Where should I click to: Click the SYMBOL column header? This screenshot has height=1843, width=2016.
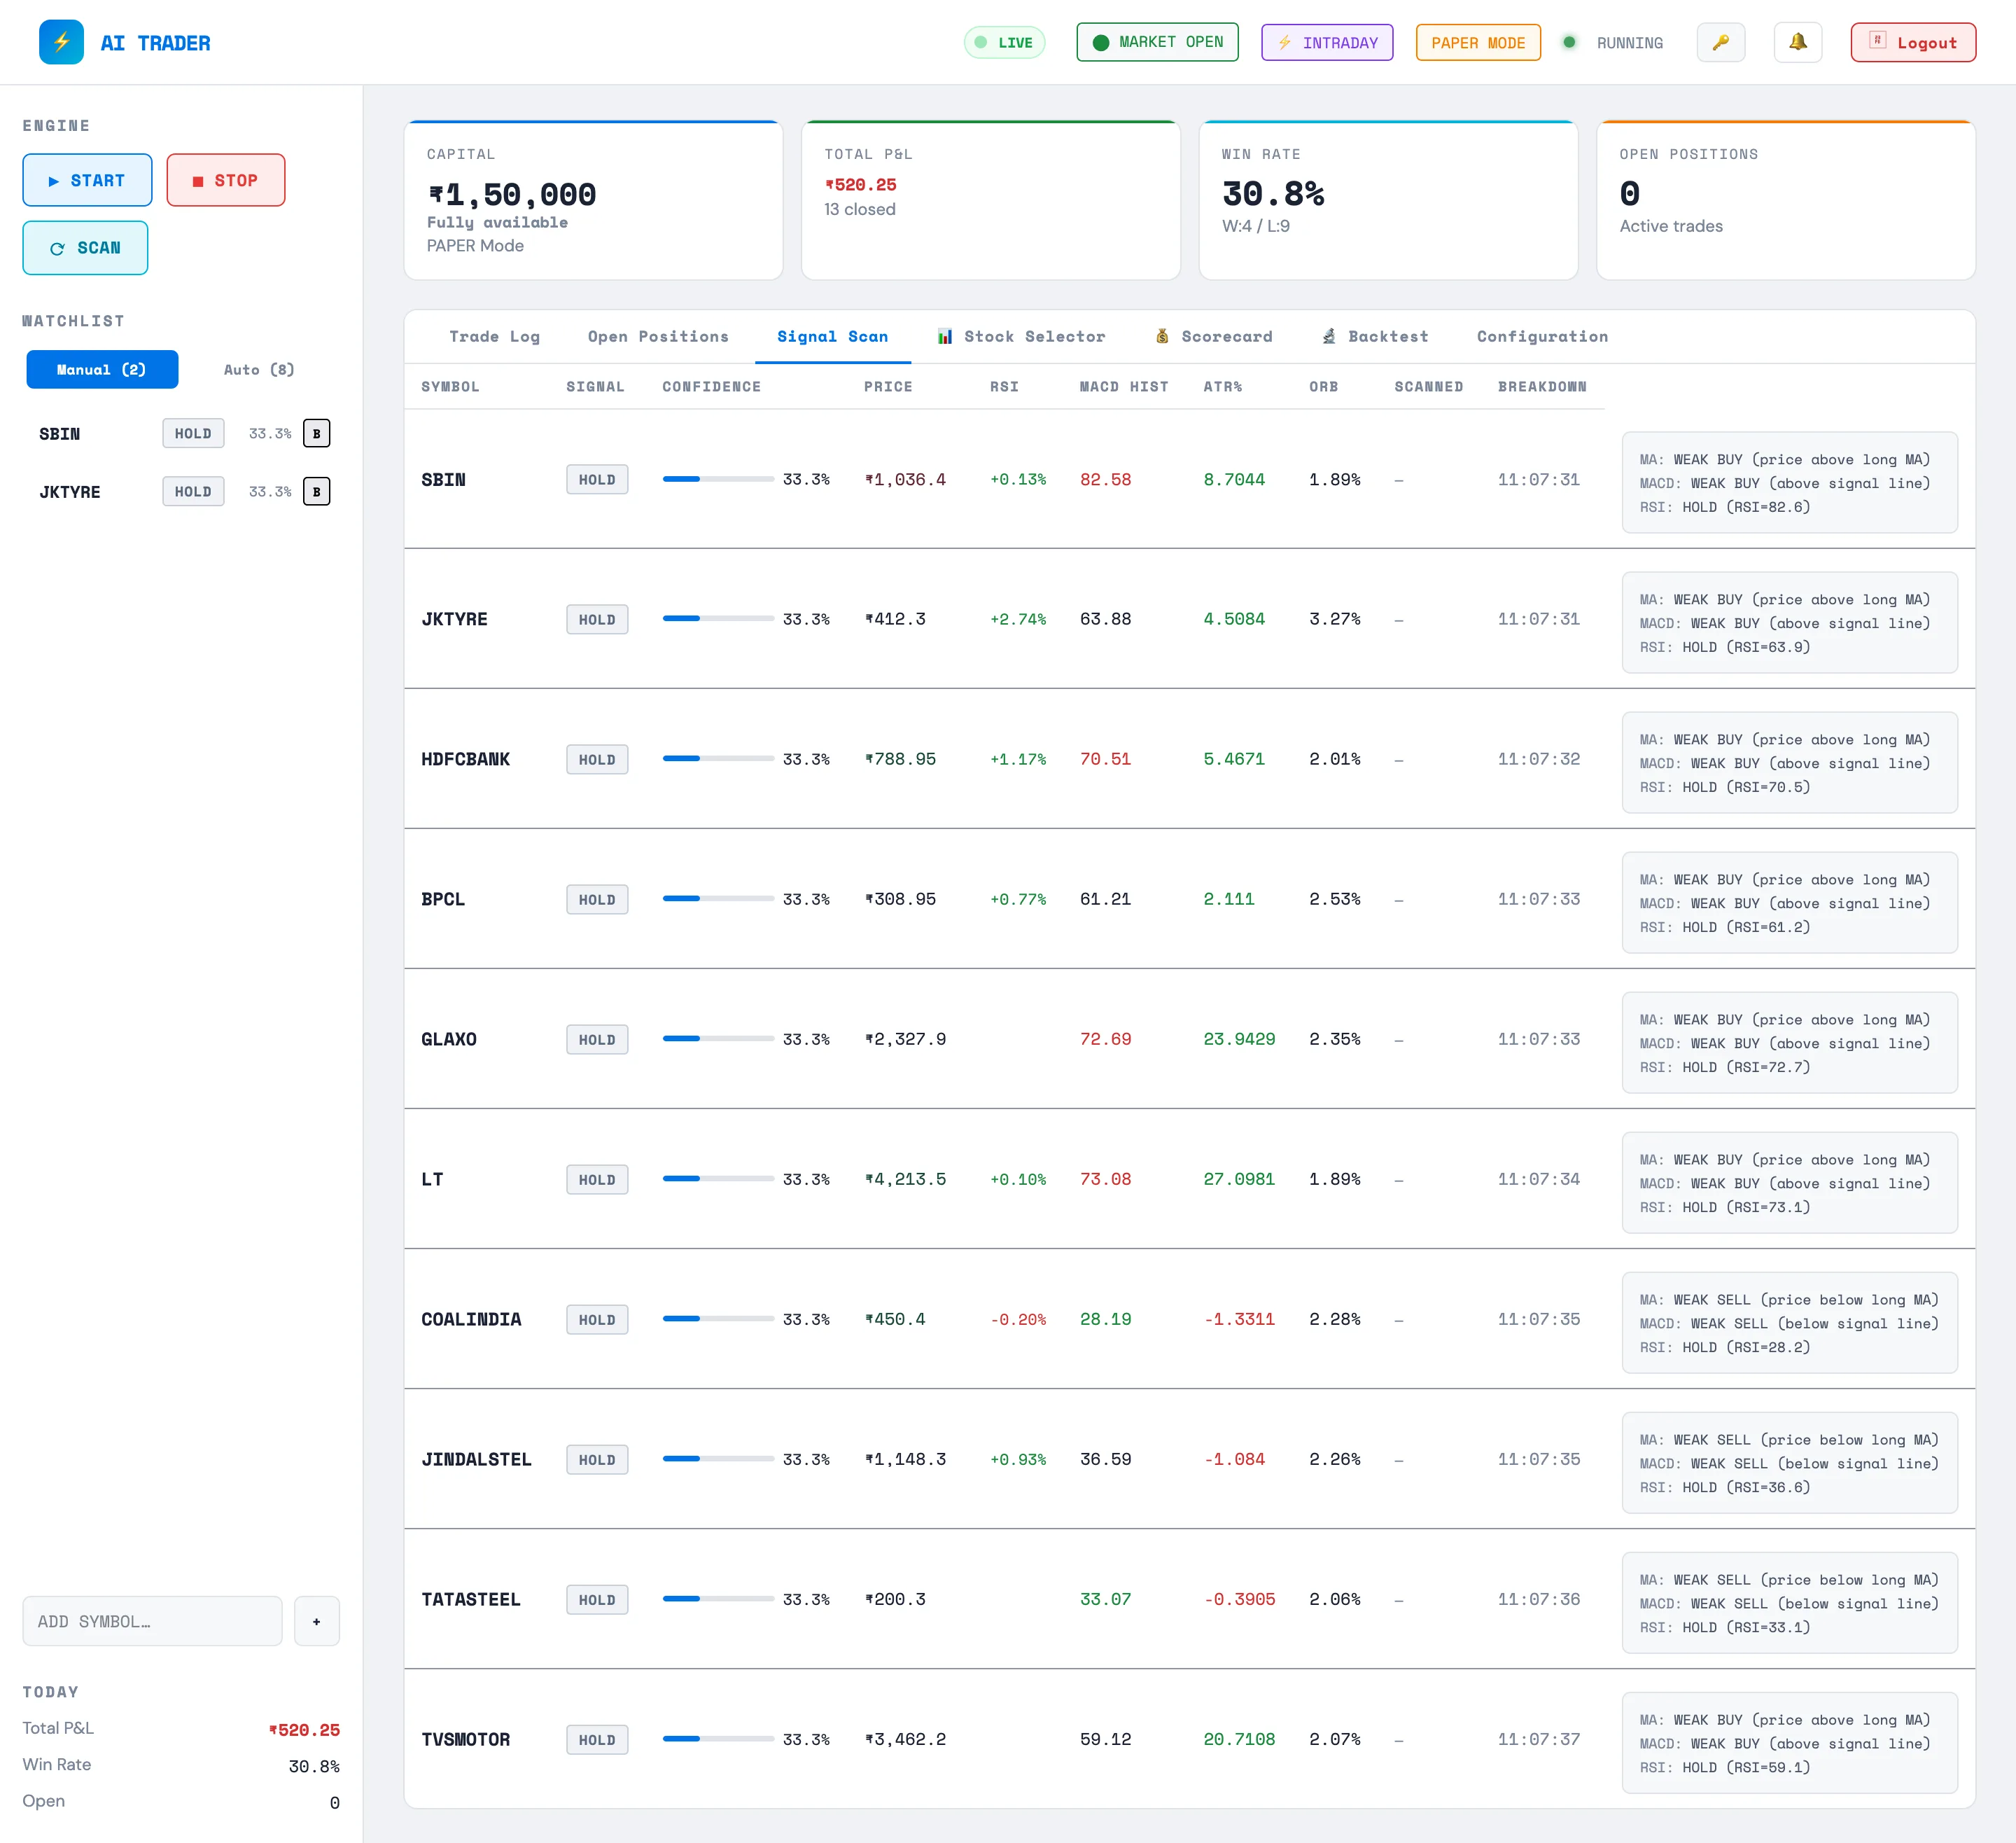[x=450, y=387]
